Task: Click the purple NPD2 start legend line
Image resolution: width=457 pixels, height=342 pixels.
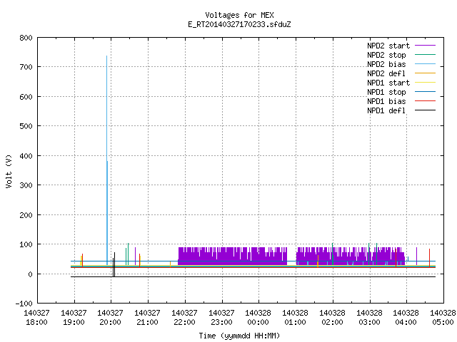Action: (426, 46)
